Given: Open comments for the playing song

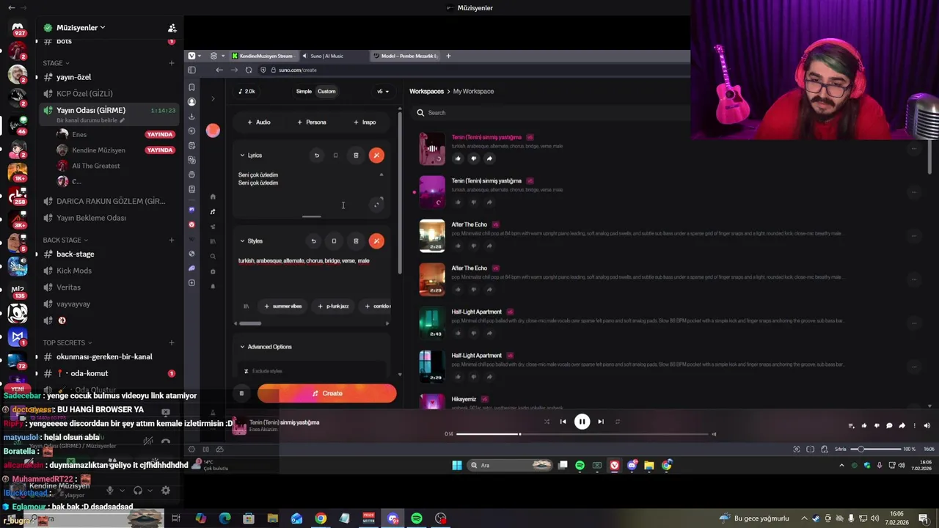Looking at the screenshot, I should click(x=889, y=425).
